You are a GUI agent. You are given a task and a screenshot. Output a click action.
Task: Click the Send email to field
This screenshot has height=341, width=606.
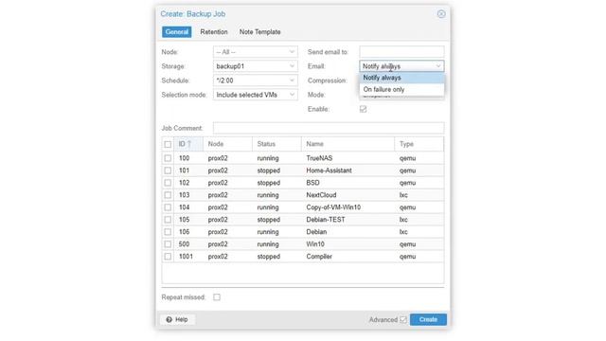pyautogui.click(x=401, y=52)
